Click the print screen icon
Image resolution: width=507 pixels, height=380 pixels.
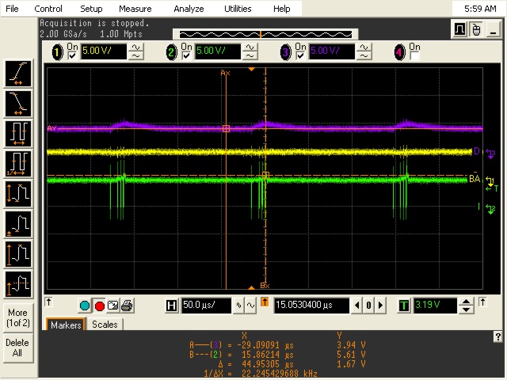(x=127, y=306)
